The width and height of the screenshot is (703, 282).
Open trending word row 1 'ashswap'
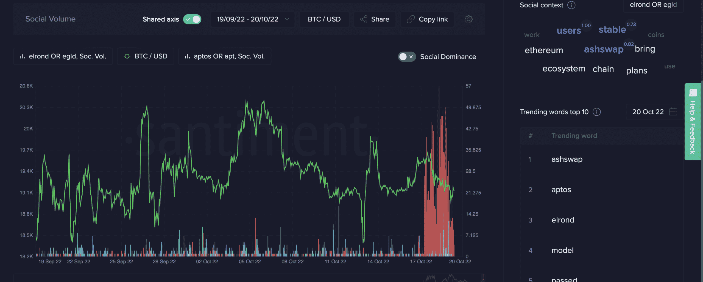click(601, 159)
